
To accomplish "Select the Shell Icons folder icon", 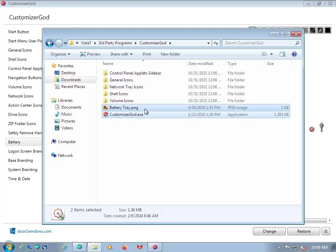I will 105,94.
